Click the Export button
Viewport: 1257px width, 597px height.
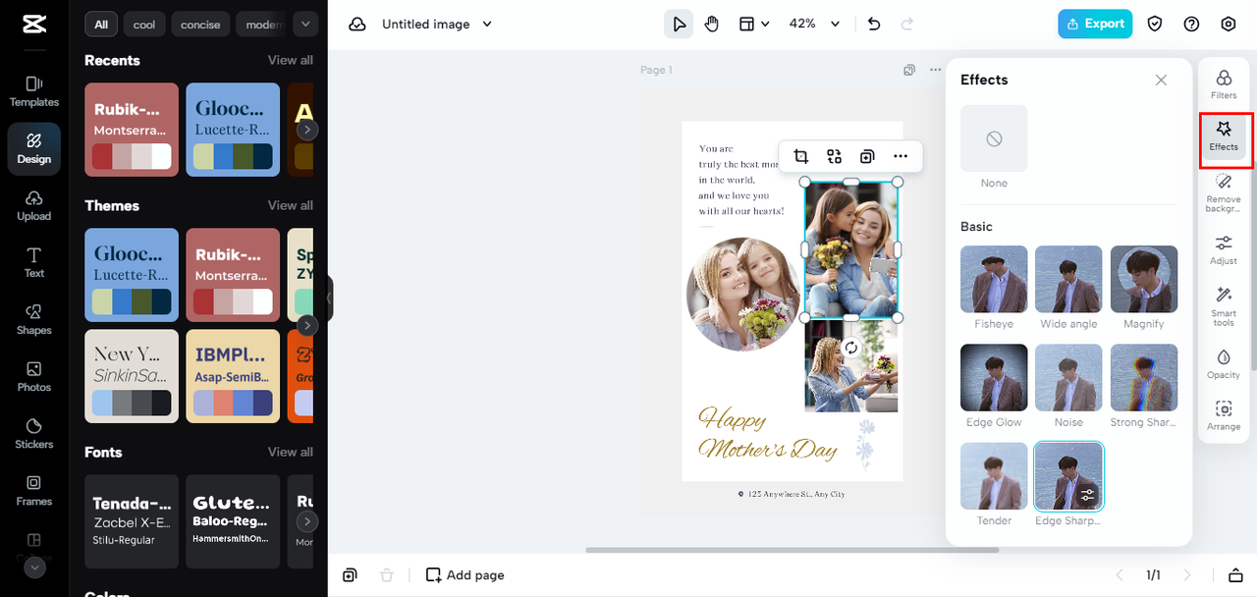(x=1095, y=24)
